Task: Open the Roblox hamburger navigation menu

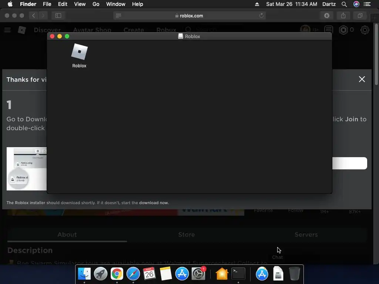Action: click(x=7, y=30)
